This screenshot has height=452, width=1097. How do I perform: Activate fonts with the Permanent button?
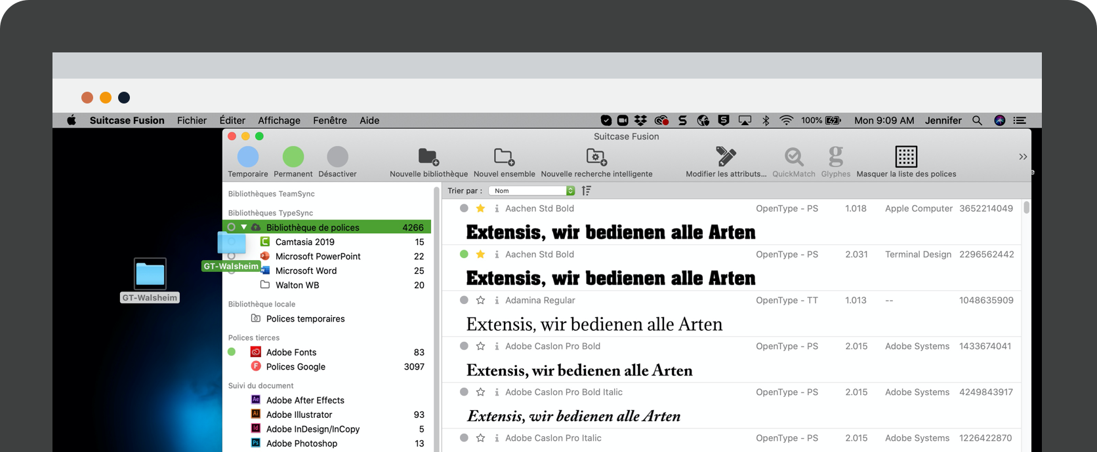tap(293, 162)
